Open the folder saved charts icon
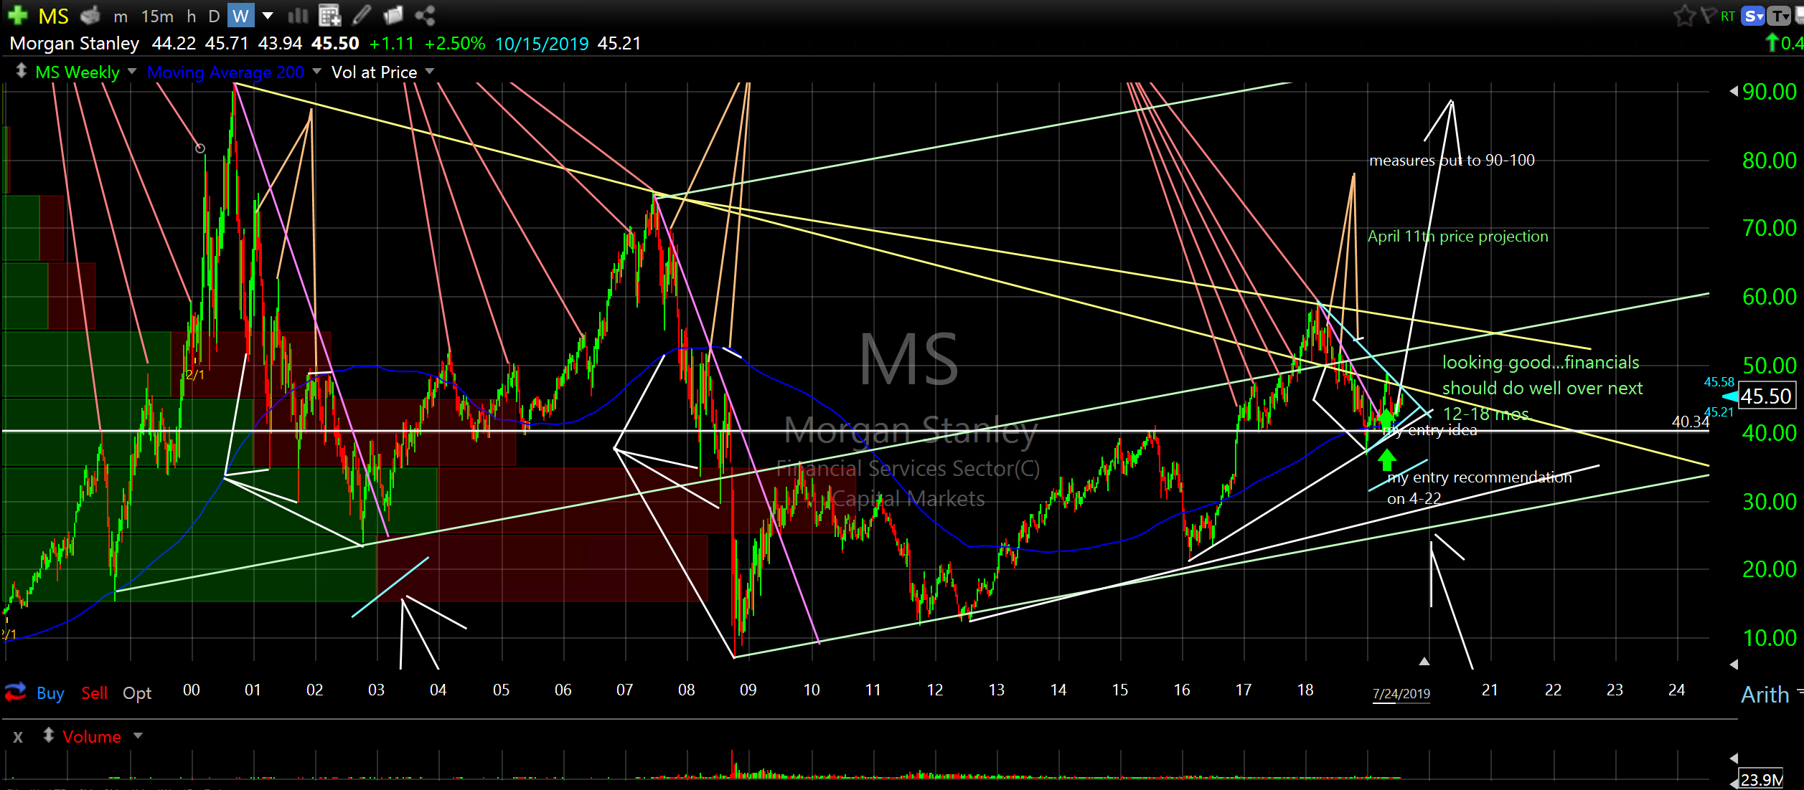The image size is (1804, 790). click(393, 15)
